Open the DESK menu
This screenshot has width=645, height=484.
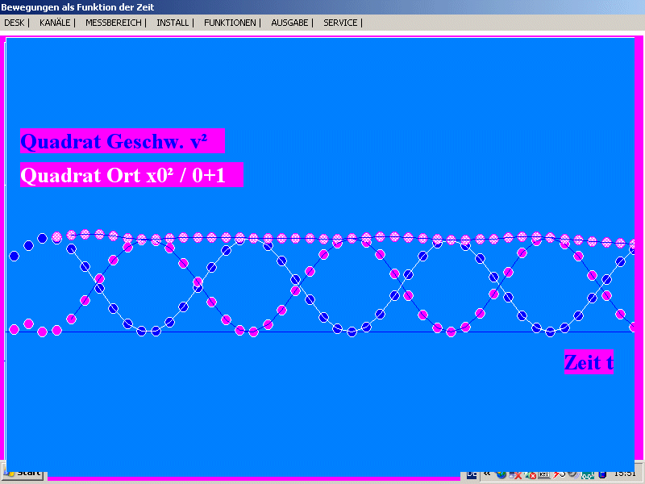(x=15, y=23)
